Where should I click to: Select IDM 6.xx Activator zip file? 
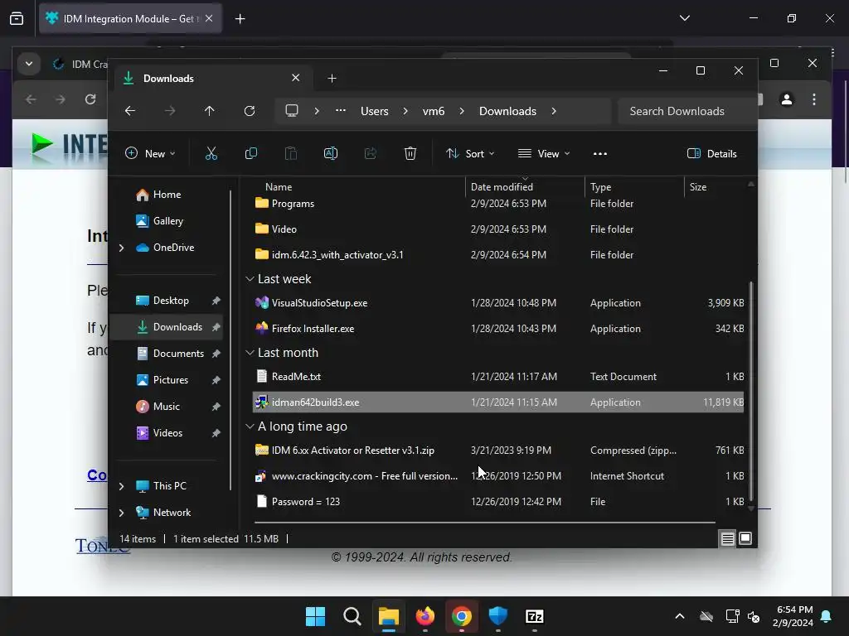click(498, 450)
